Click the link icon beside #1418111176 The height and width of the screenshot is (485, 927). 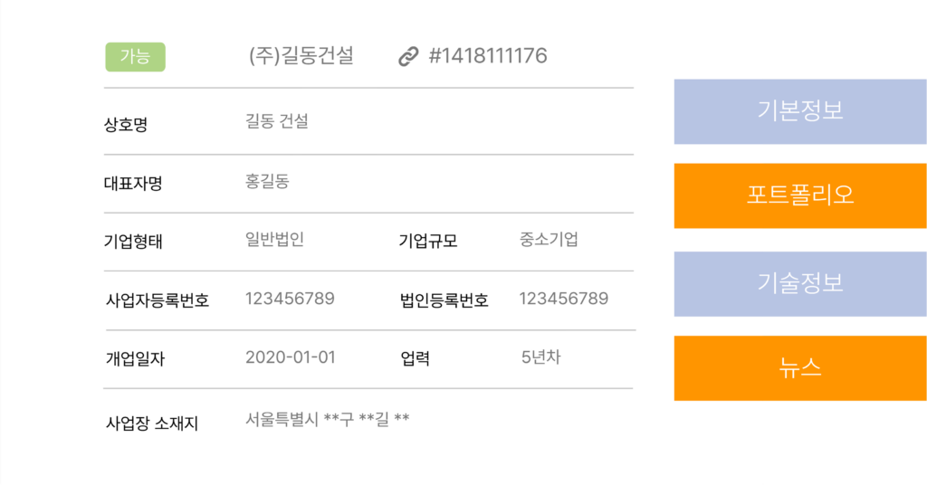[408, 57]
